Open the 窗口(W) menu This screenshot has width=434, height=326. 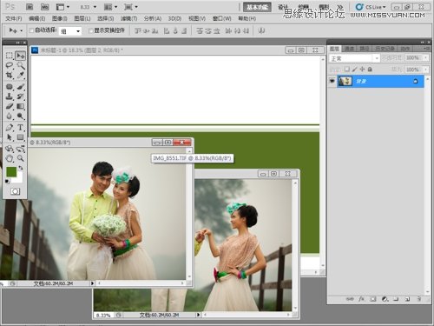222,18
